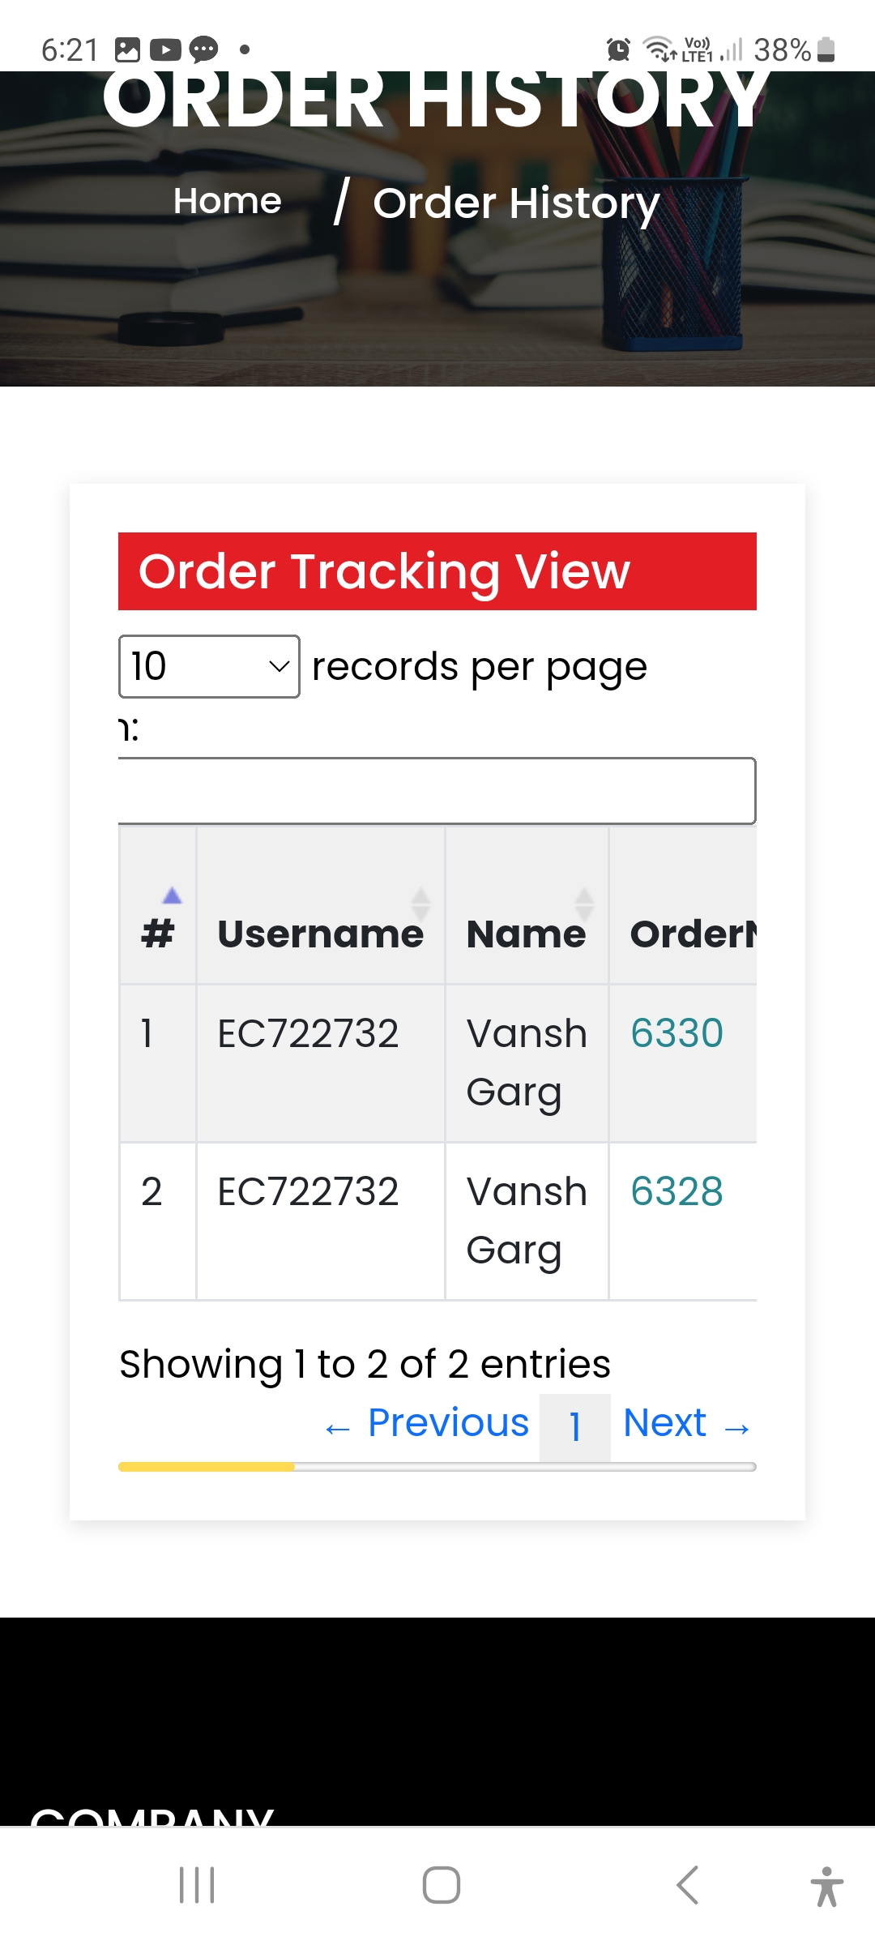Sort by the # column arrow
The height and width of the screenshot is (1945, 875).
[172, 896]
